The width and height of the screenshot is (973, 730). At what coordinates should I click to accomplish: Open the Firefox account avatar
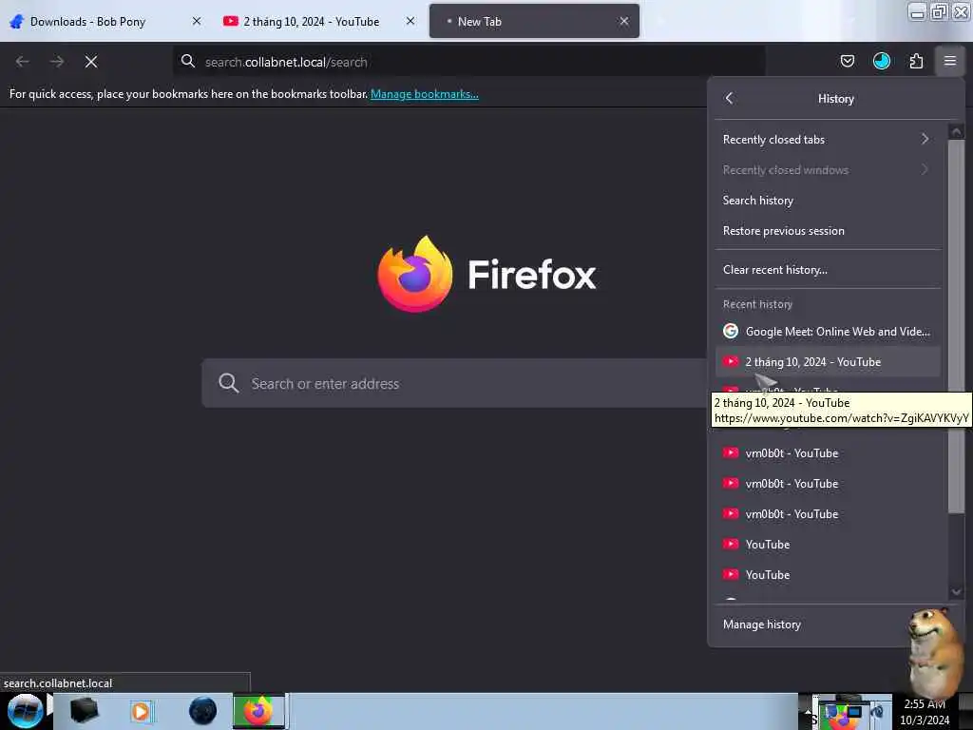click(x=881, y=61)
